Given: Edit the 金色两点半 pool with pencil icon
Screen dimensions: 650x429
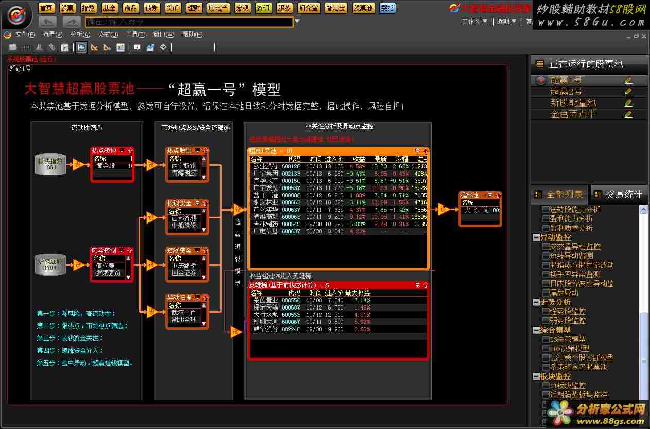Looking at the screenshot, I should pyautogui.click(x=628, y=114).
